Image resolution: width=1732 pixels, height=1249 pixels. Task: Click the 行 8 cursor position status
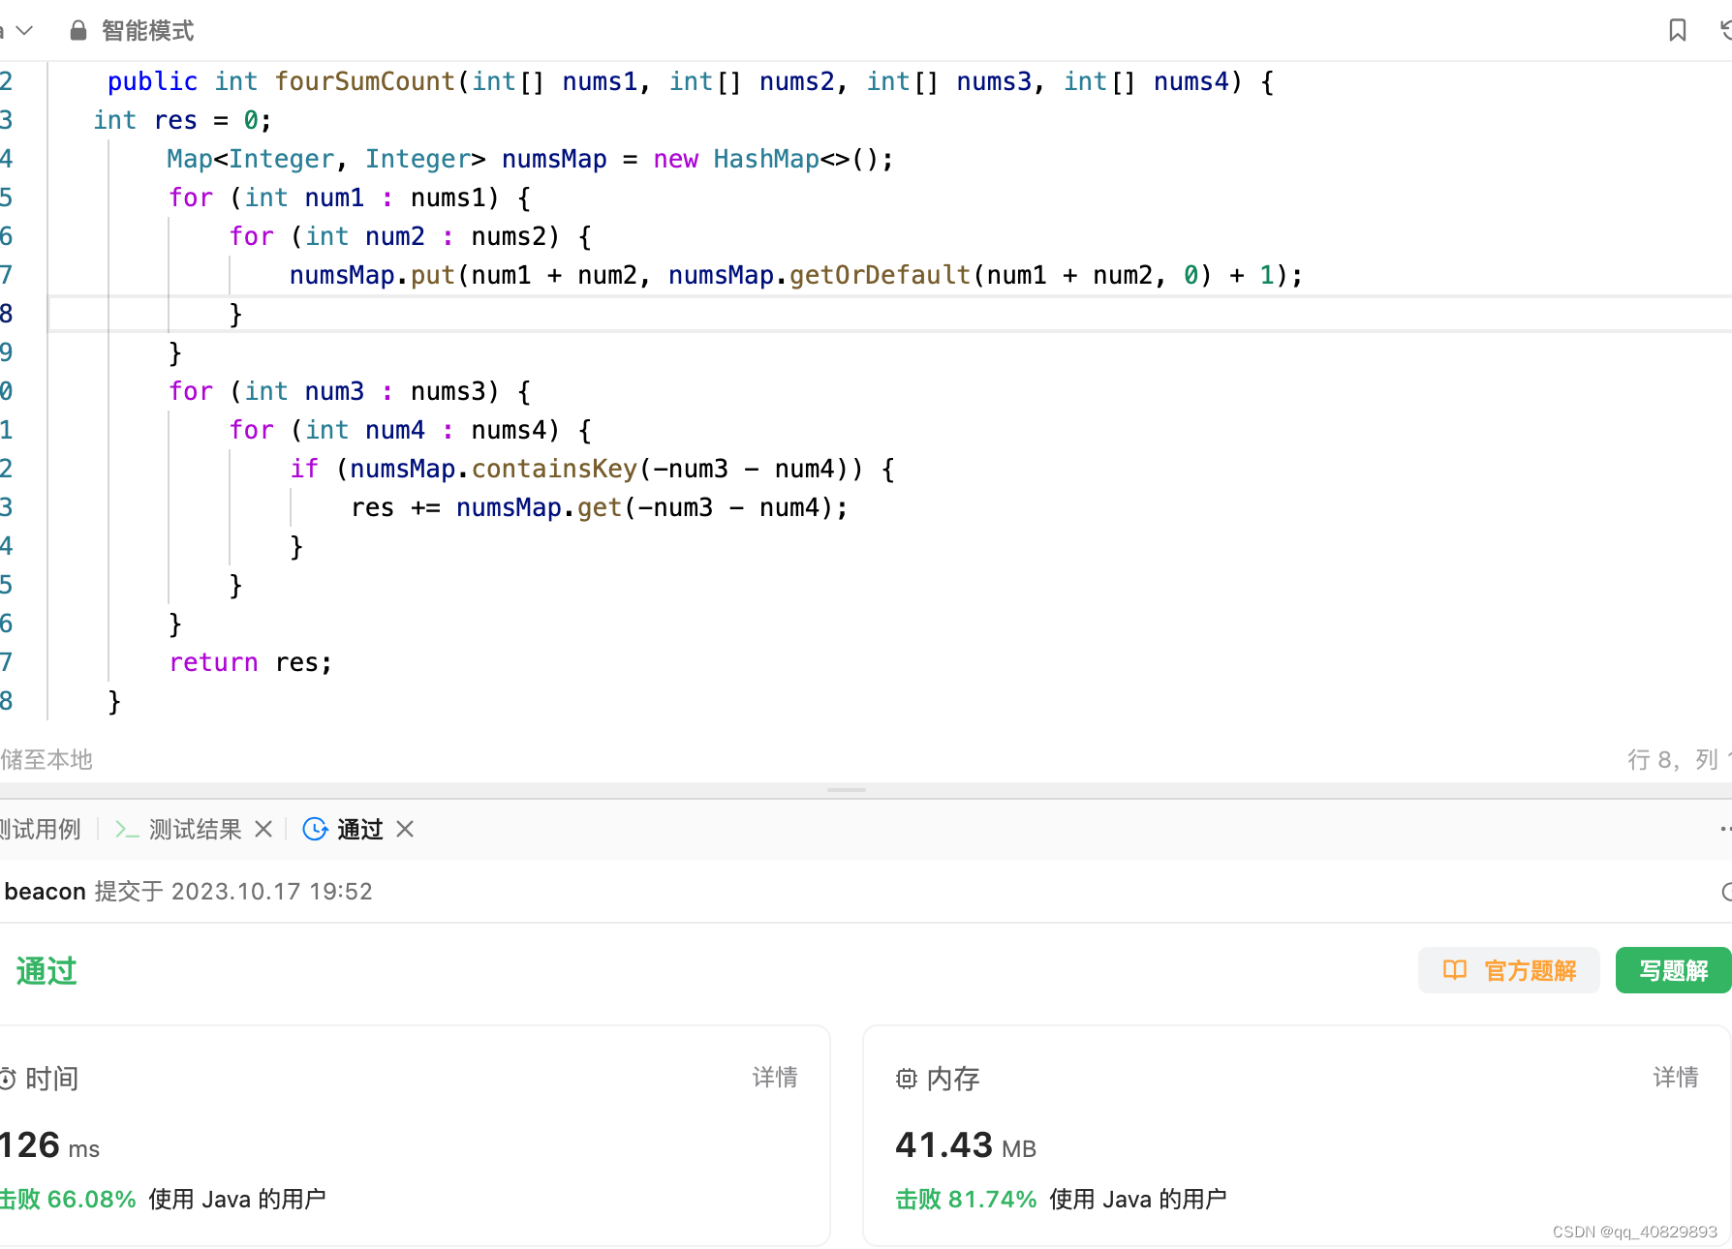coord(1653,760)
